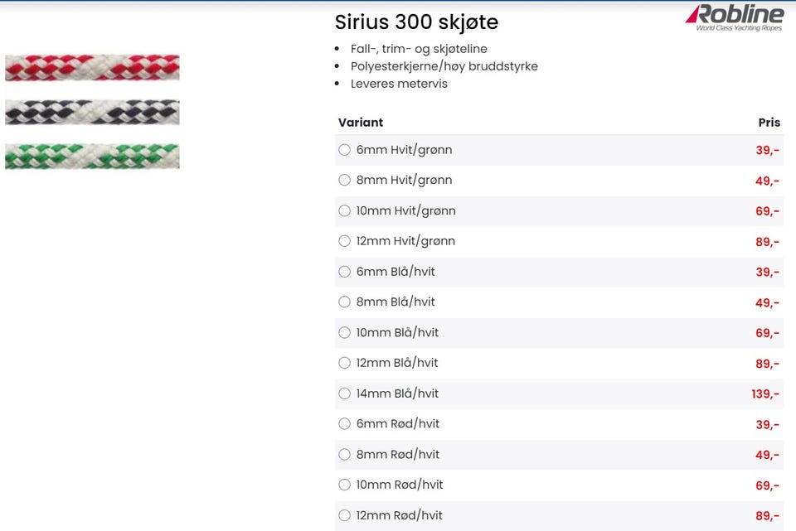The width and height of the screenshot is (796, 531).
Task: Click the 139,- price for 14mm Blå/hvit
Action: pos(765,394)
